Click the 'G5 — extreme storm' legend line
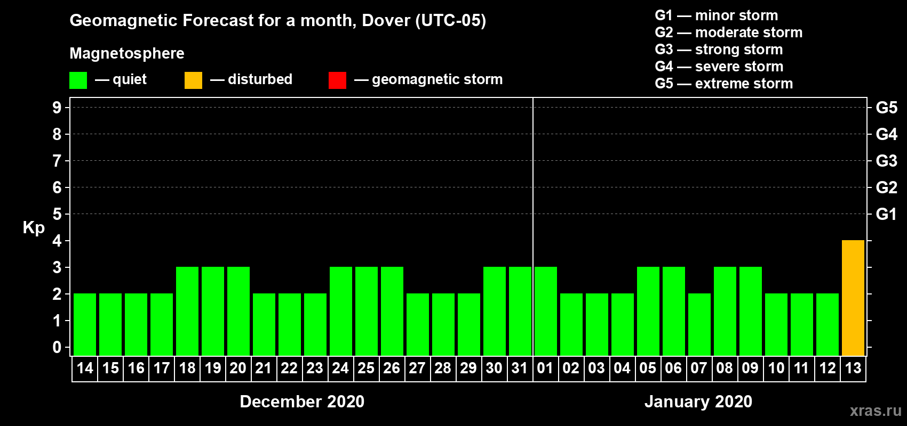Screen dimensions: 907x426 pos(724,84)
